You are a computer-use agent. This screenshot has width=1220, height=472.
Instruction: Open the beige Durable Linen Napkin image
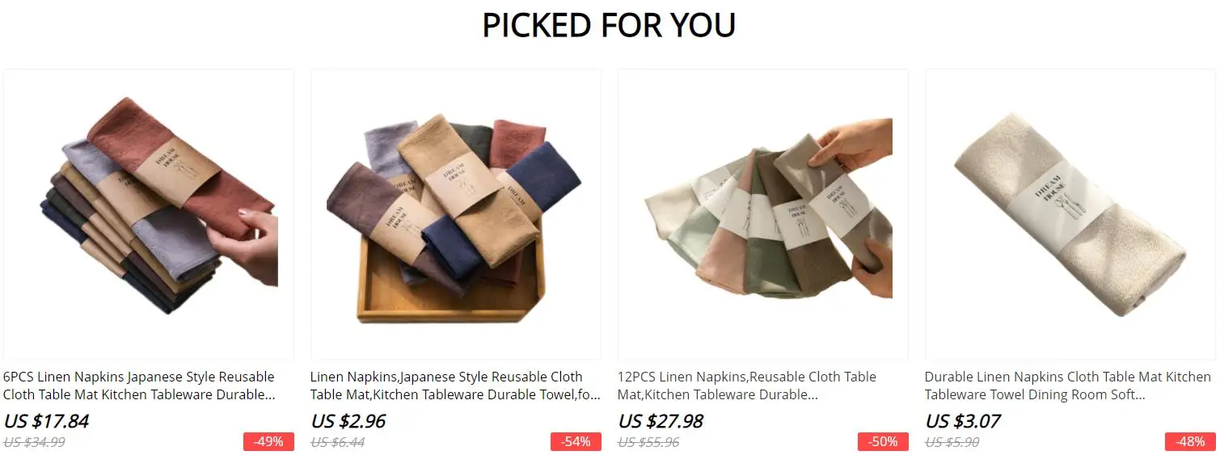pyautogui.click(x=1070, y=214)
